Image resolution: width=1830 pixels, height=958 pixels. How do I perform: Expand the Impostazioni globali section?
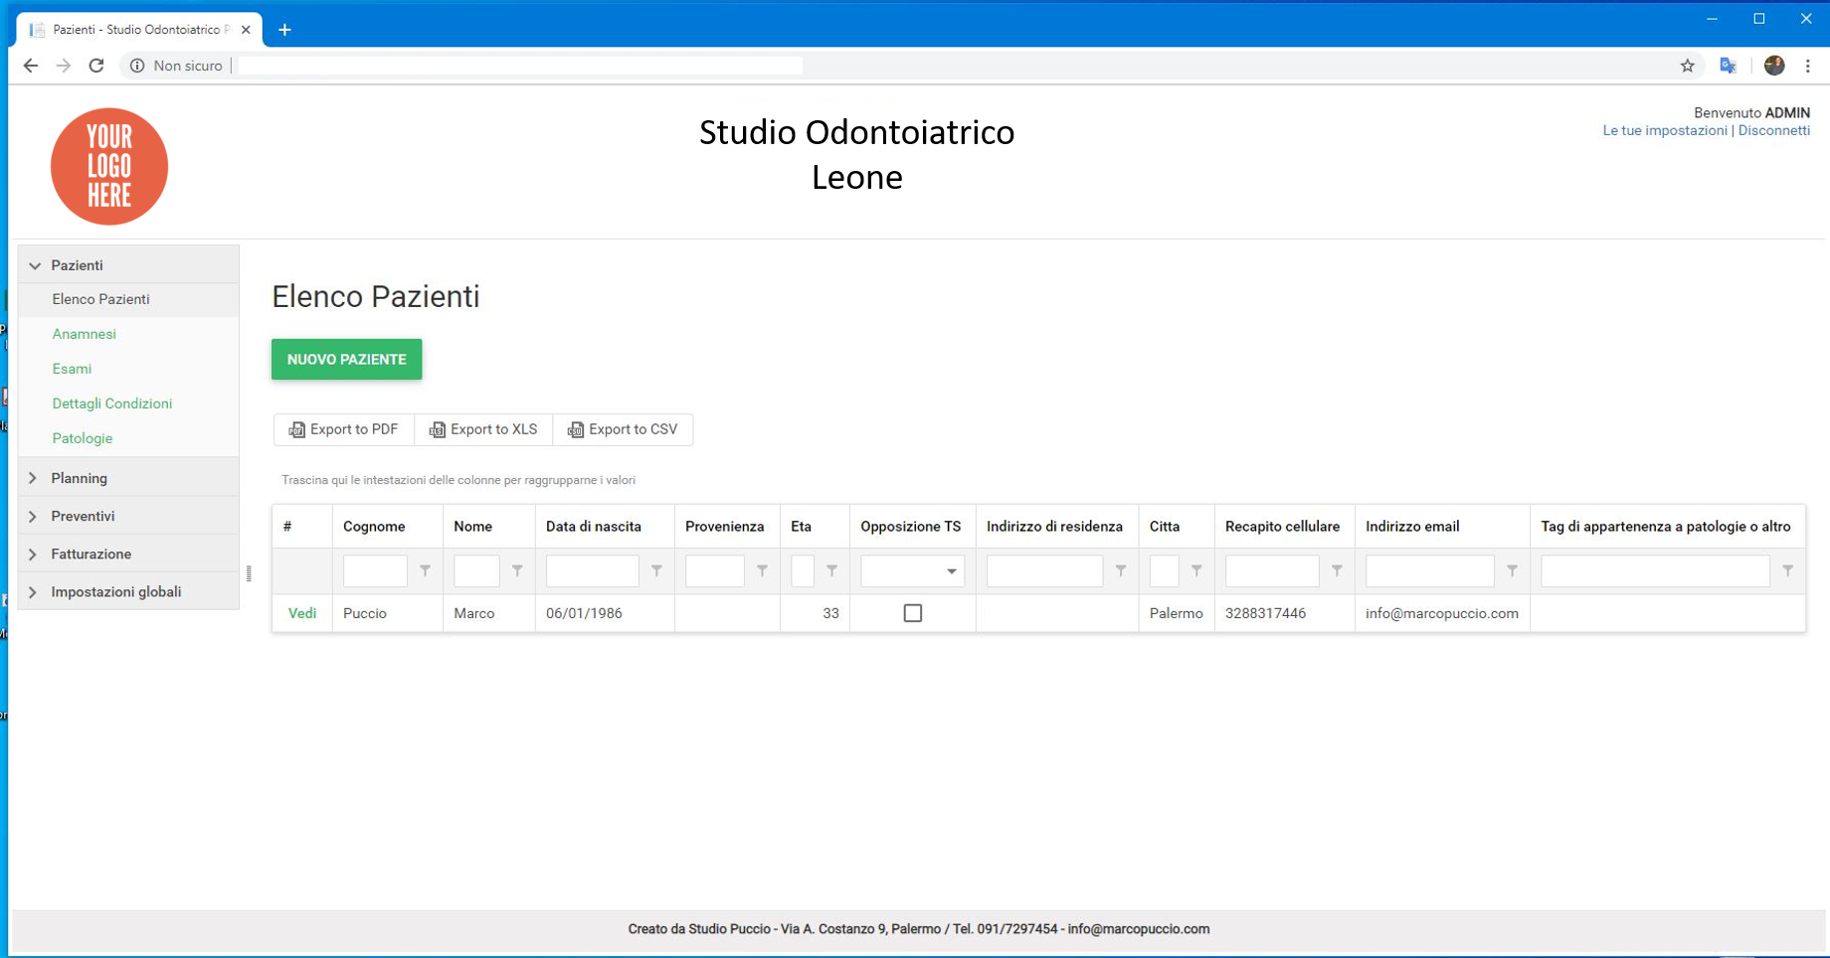tap(128, 591)
